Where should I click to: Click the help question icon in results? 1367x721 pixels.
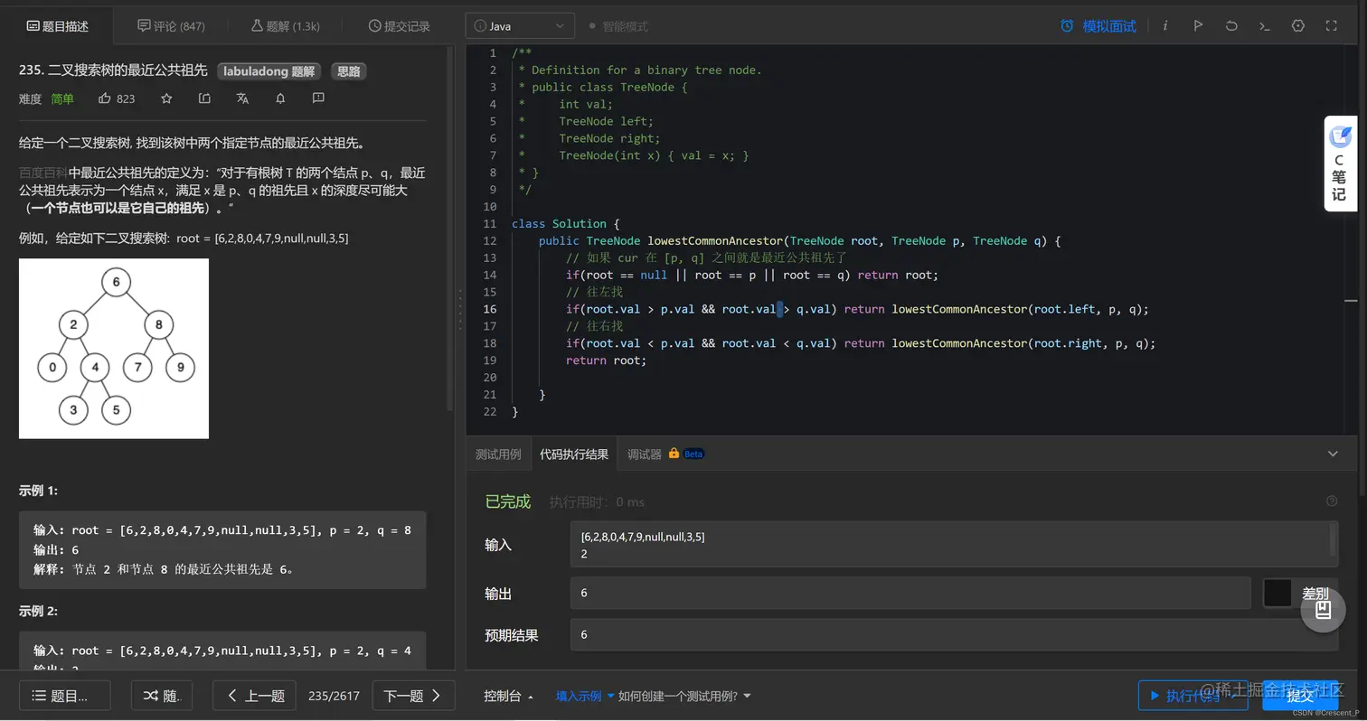1332,501
